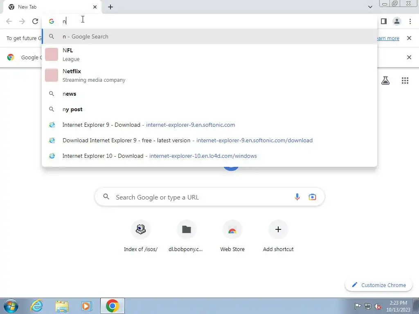Click the browser Back arrow
The width and height of the screenshot is (419, 314).
coord(9,21)
